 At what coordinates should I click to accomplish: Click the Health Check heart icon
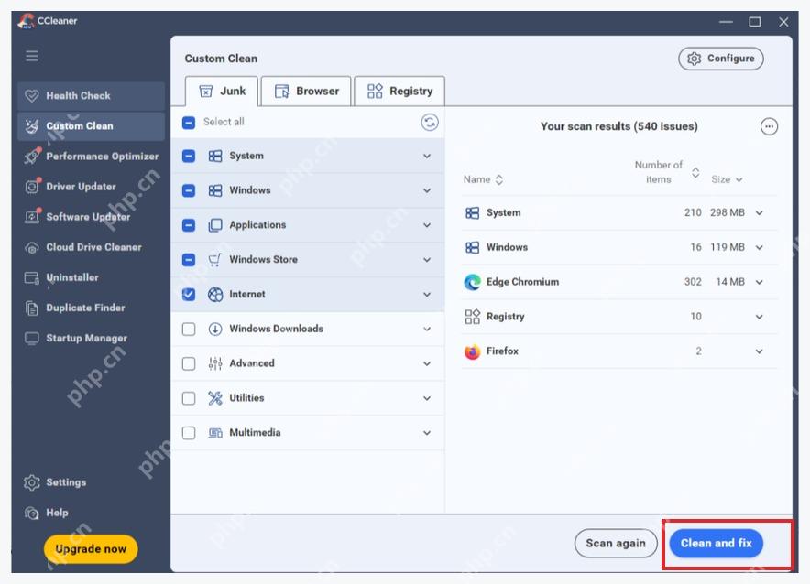(x=32, y=96)
